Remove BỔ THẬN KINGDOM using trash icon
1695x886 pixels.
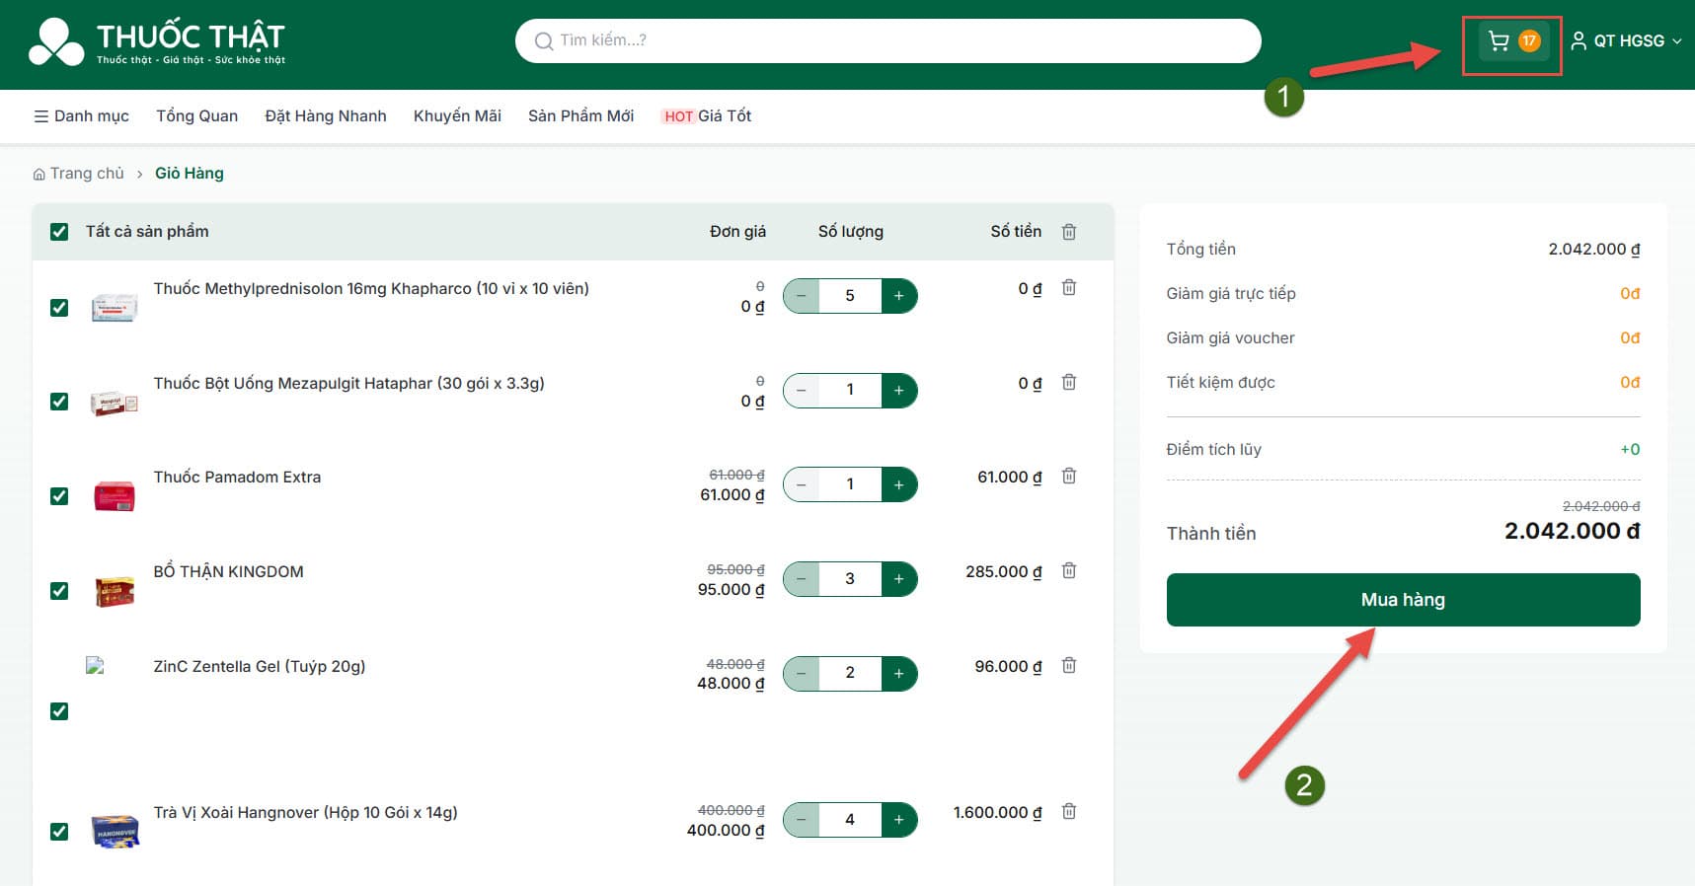point(1068,571)
